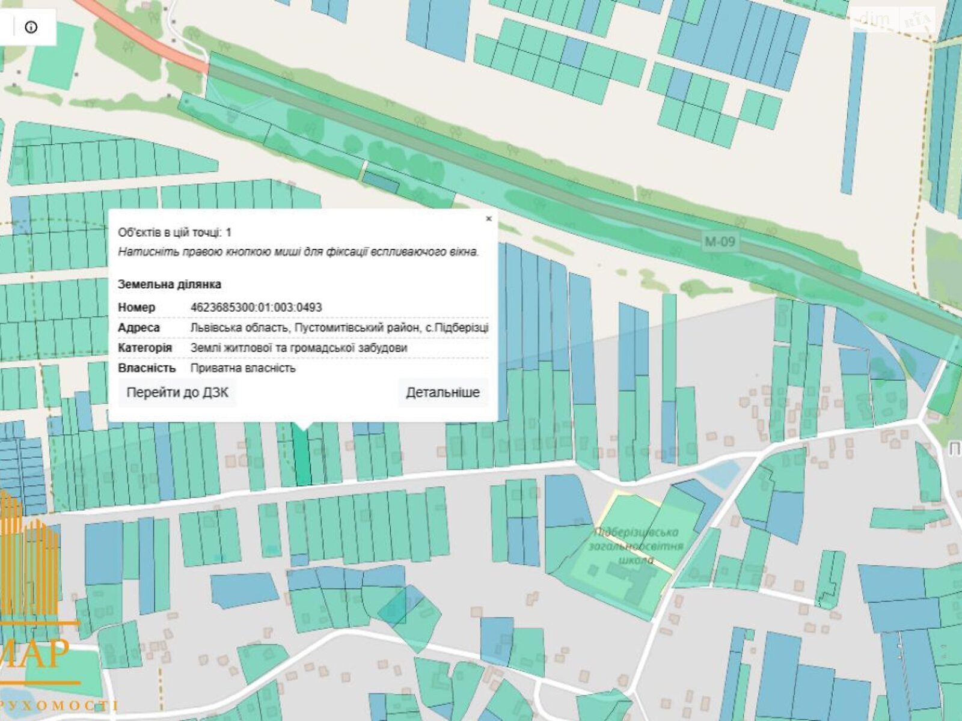Click the 'Детальніше' button

pyautogui.click(x=443, y=392)
